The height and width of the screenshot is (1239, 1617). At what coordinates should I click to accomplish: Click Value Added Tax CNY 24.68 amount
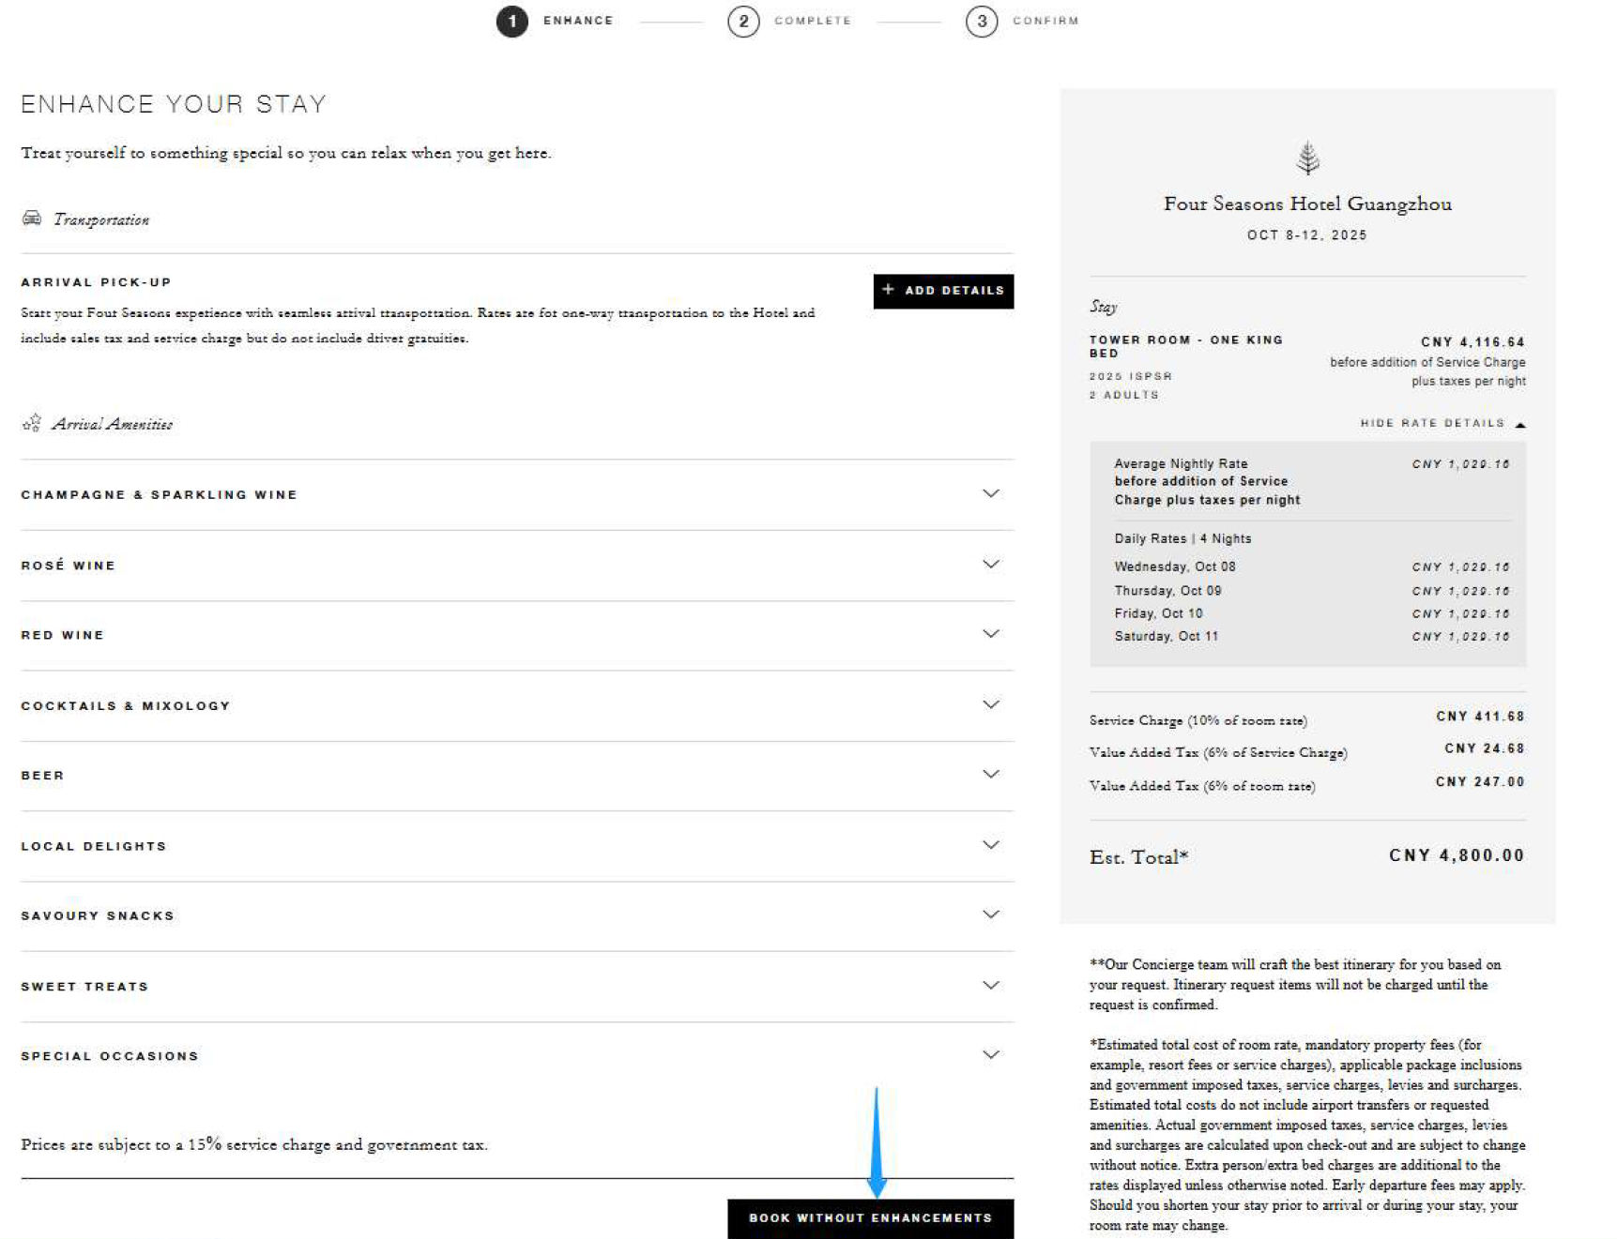pos(1485,748)
